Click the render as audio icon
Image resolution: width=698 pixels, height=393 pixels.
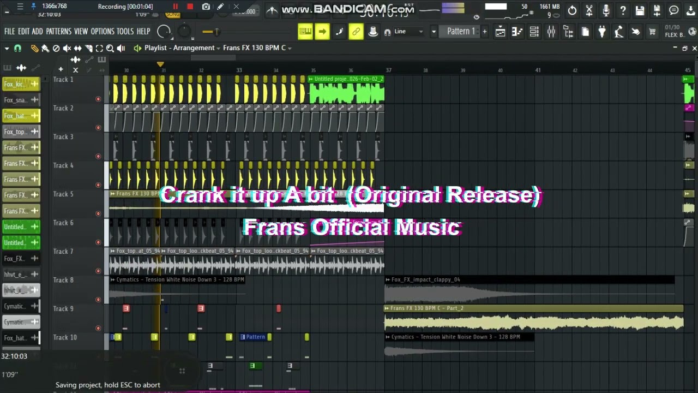point(657,10)
